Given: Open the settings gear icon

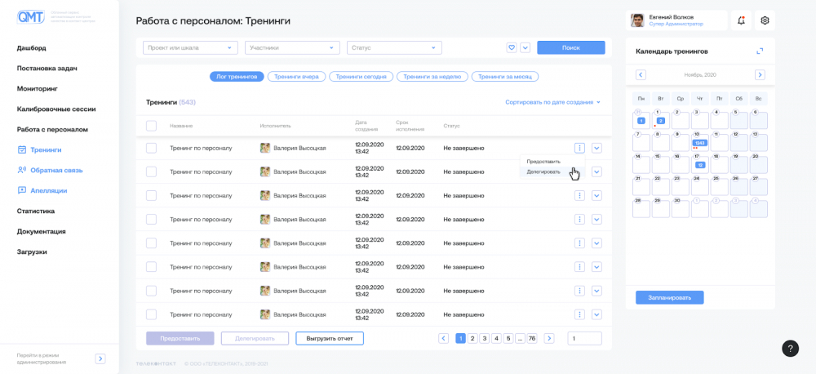Looking at the screenshot, I should (765, 21).
